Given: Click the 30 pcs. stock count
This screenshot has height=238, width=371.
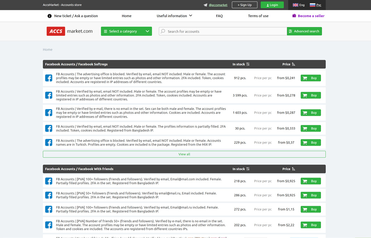Looking at the screenshot, I should [x=240, y=129].
